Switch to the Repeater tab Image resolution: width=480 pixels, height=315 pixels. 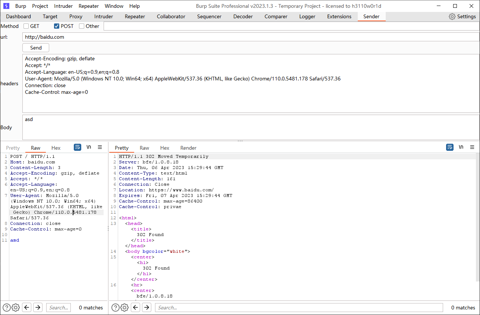pos(135,16)
